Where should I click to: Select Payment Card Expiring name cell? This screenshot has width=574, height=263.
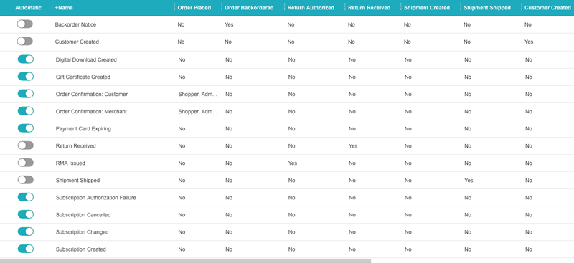point(83,128)
